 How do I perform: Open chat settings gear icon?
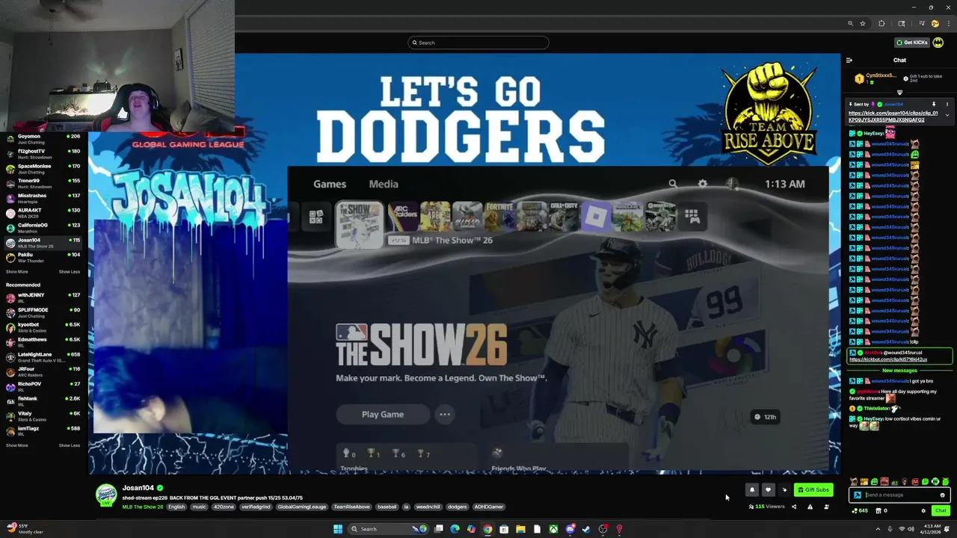(923, 511)
